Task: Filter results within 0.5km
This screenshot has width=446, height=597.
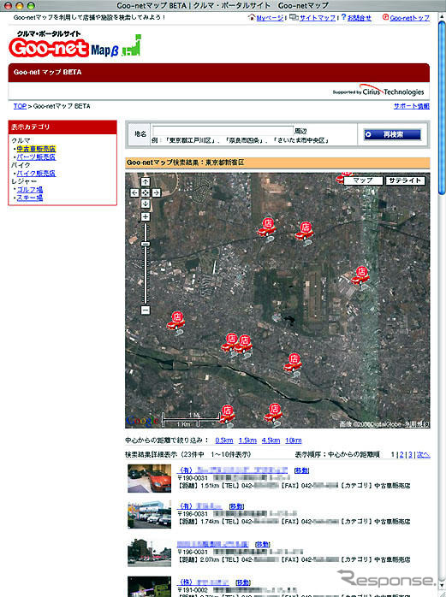Action: (x=224, y=440)
